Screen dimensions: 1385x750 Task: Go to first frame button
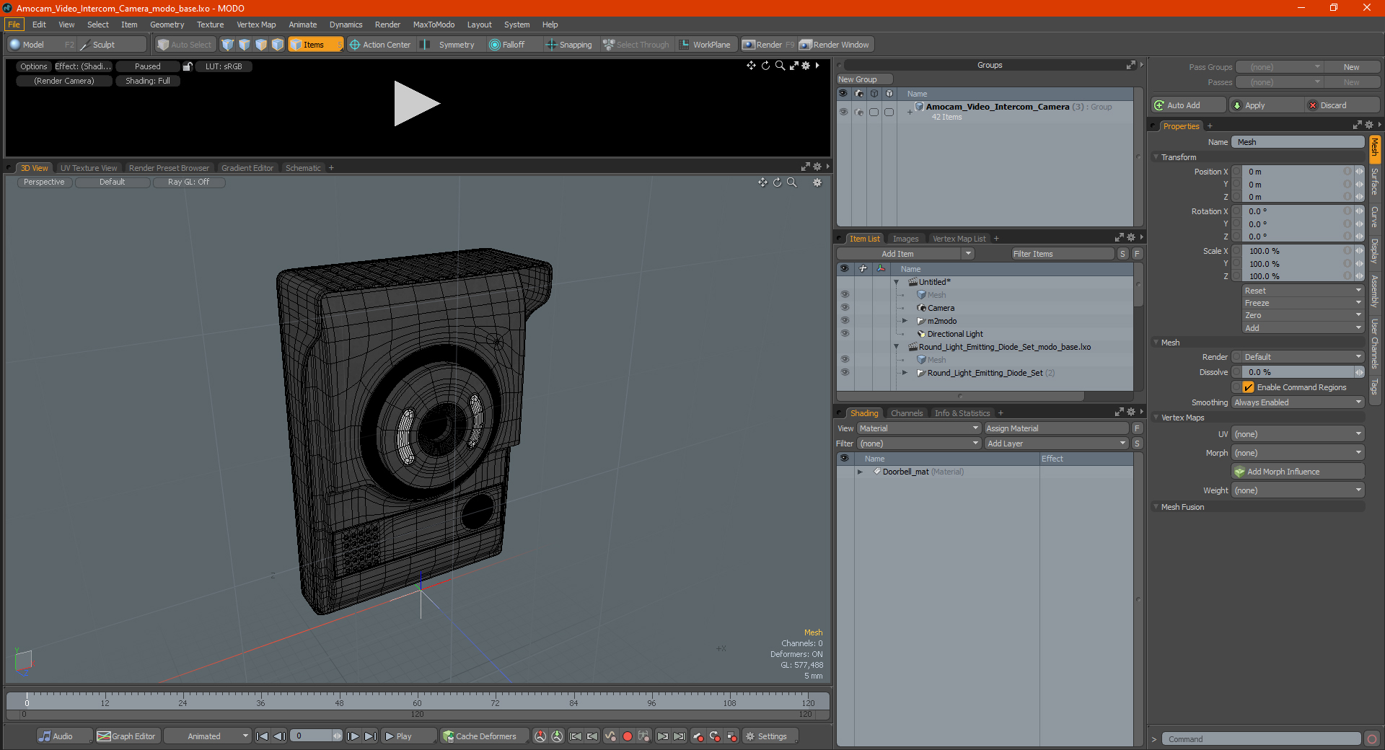(x=263, y=736)
